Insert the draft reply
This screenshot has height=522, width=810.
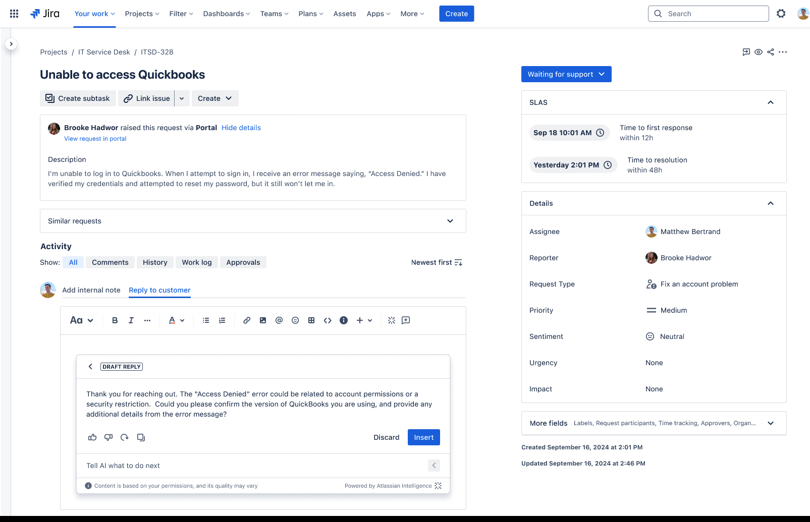point(423,437)
